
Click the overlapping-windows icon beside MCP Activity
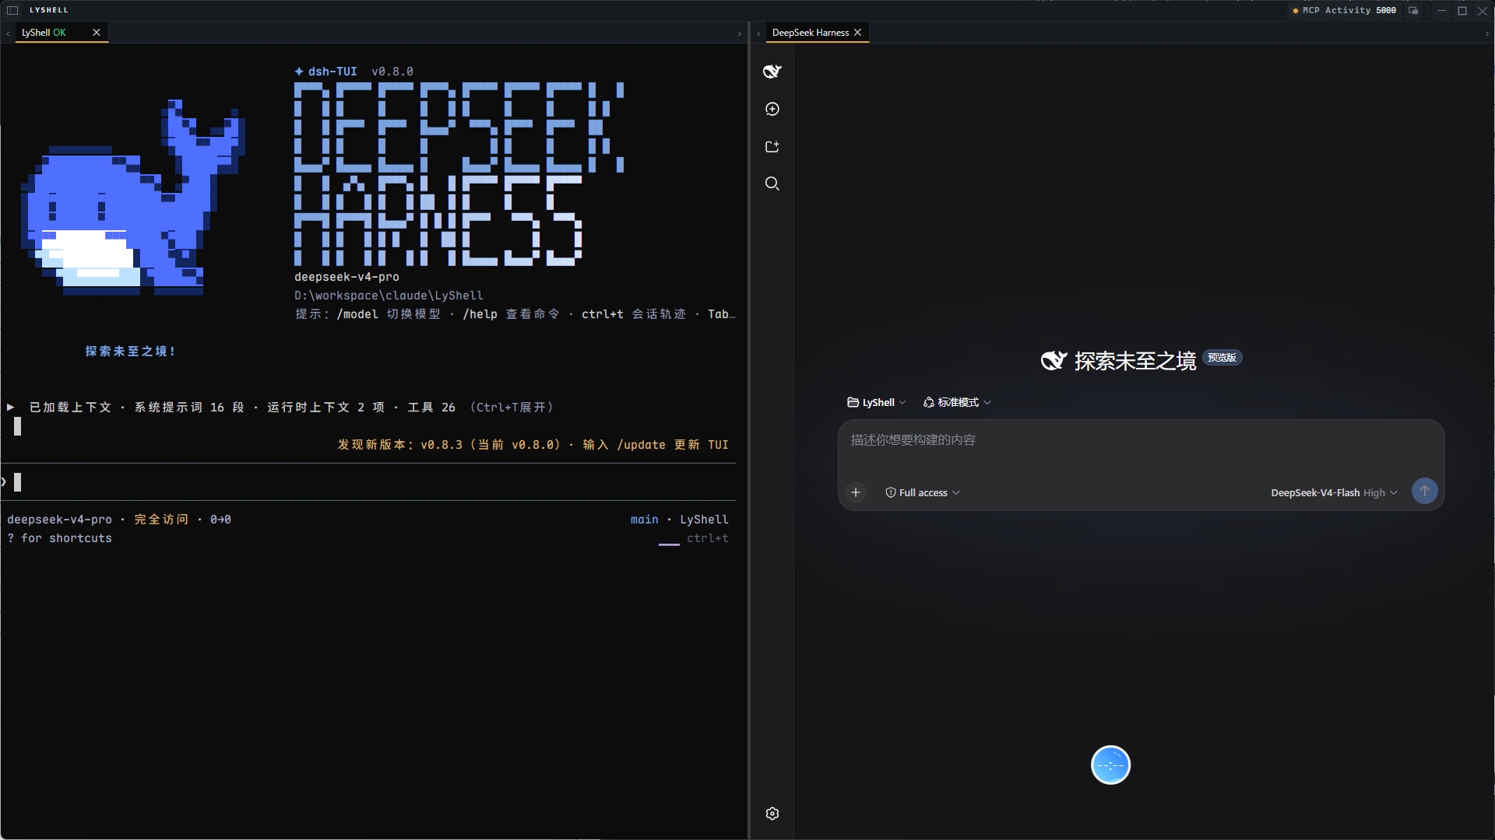[1413, 11]
